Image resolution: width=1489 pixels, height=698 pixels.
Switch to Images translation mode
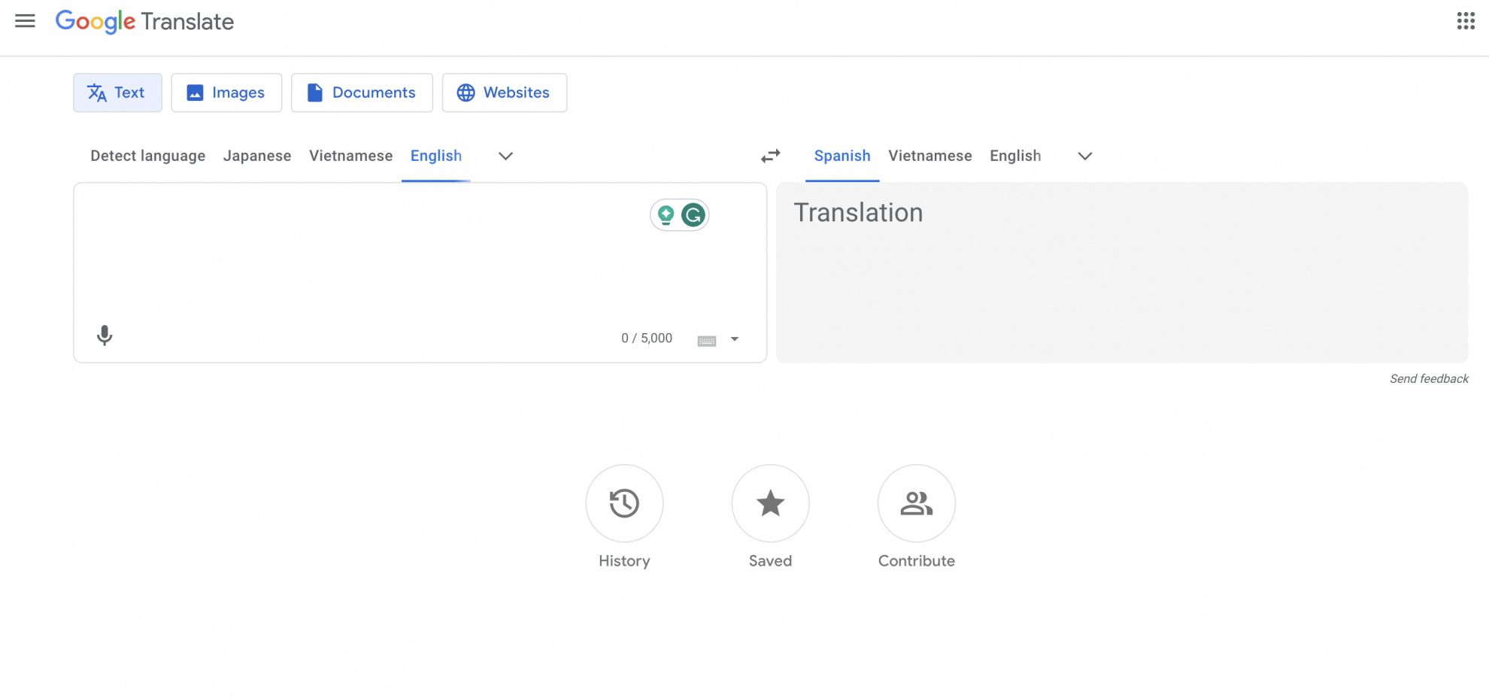pos(226,93)
